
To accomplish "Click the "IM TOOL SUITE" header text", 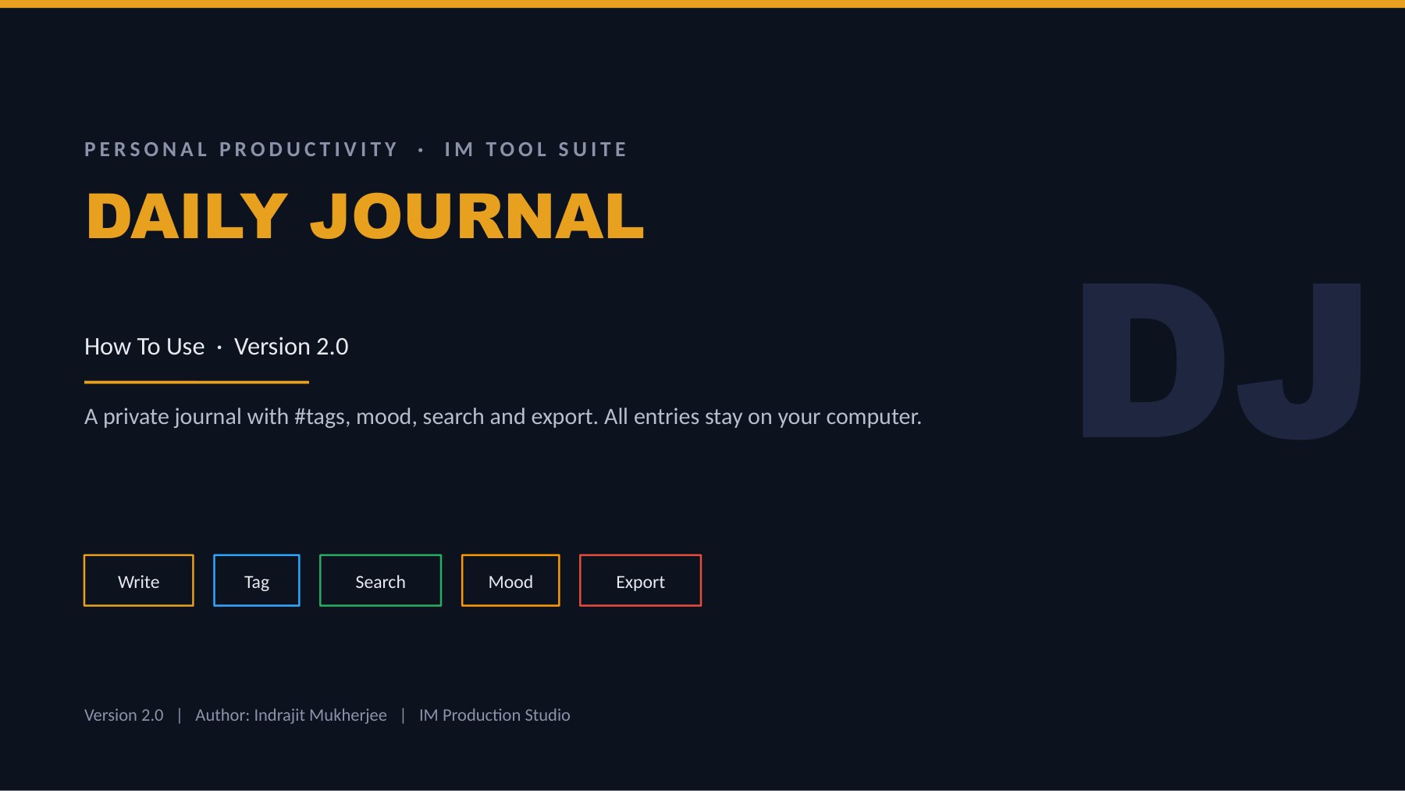I will tap(535, 149).
